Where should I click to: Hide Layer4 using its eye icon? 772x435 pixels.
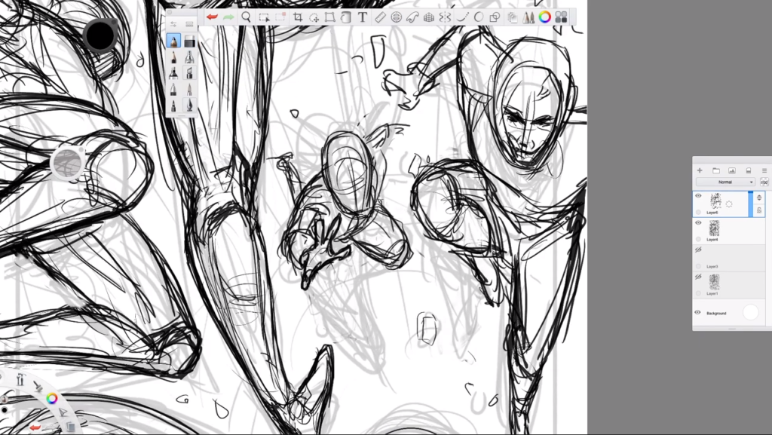click(698, 223)
